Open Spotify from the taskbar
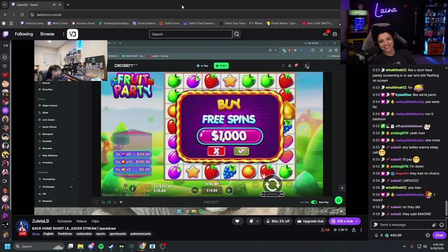Screen dimensions: 448x252 point(101,246)
